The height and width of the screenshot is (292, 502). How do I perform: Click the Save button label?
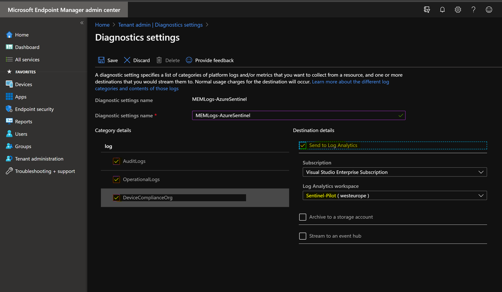(113, 60)
